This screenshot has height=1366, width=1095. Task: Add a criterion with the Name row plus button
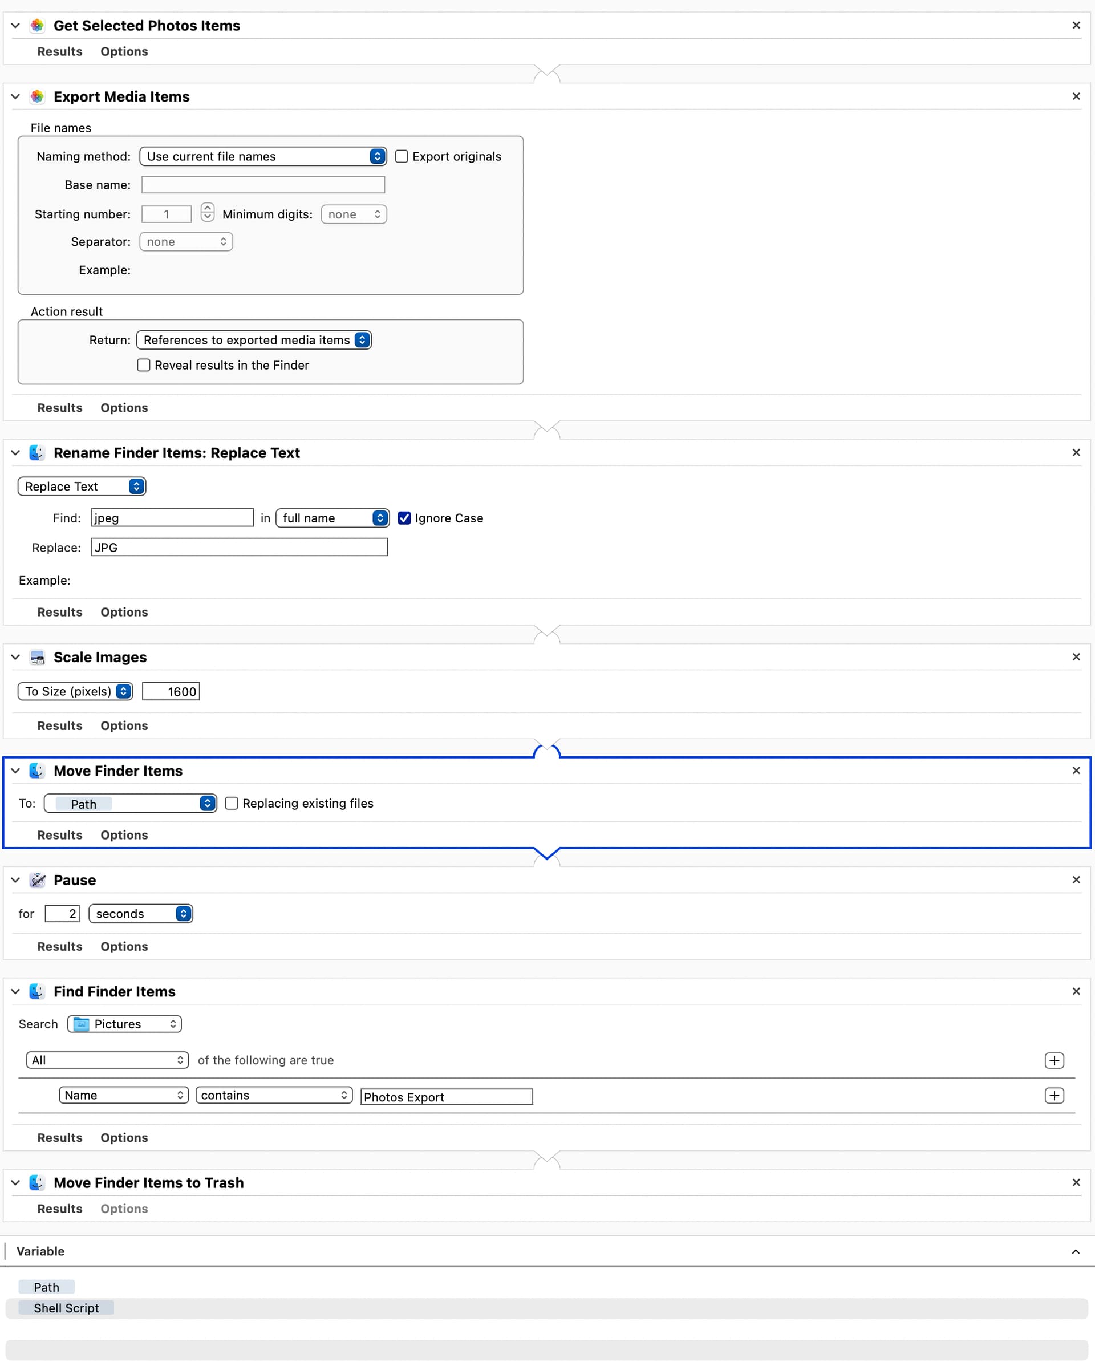(x=1054, y=1096)
